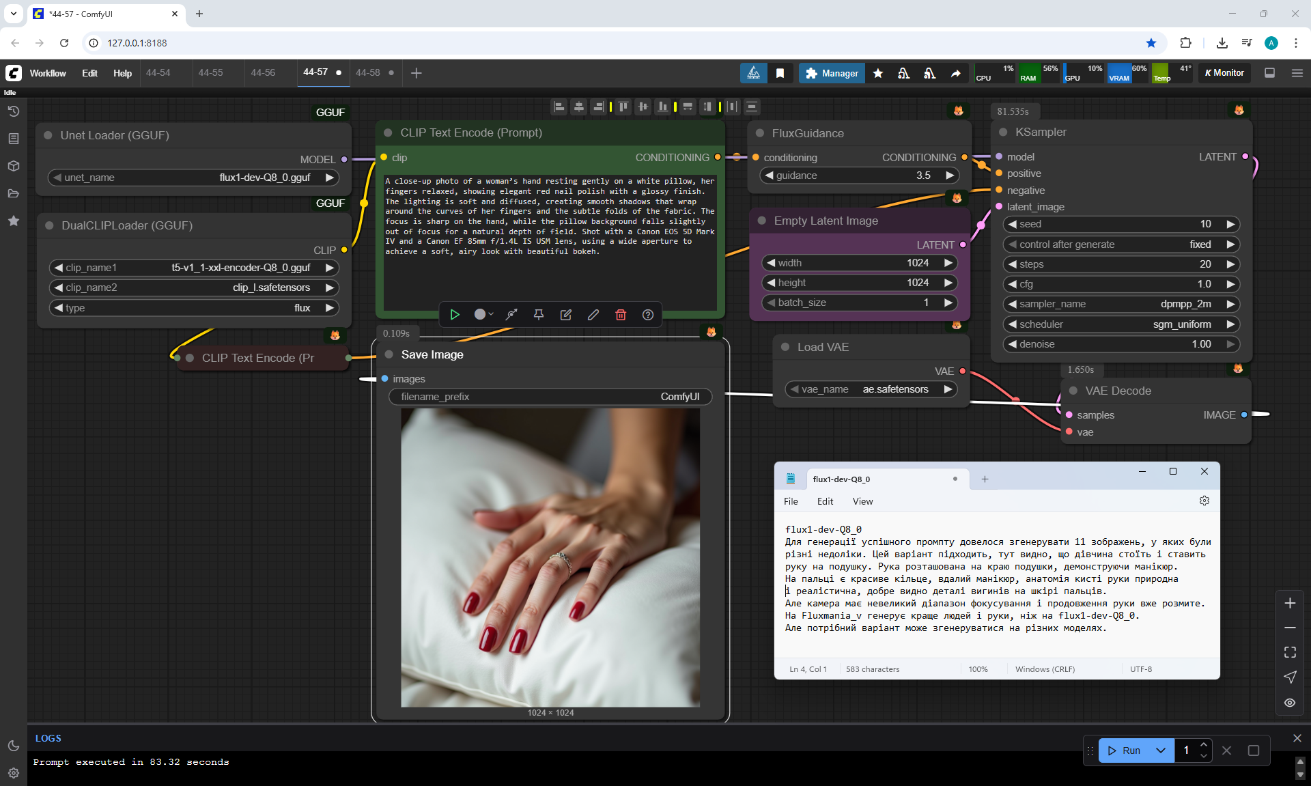Open node color picker chevron dropdown
Viewport: 1311px width, 786px height.
point(491,315)
